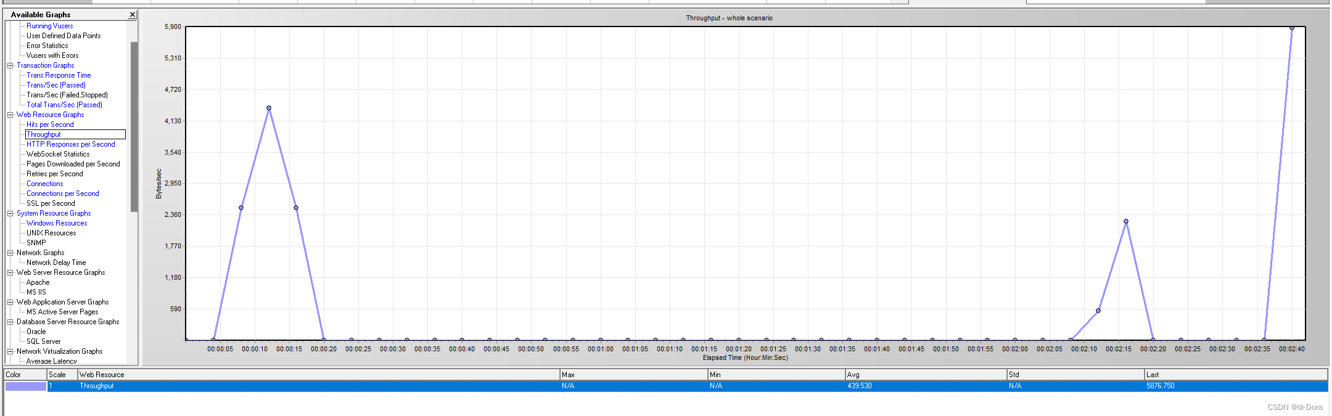1332x416 pixels.
Task: Select Pages Downloaded per Second
Action: pyautogui.click(x=73, y=164)
